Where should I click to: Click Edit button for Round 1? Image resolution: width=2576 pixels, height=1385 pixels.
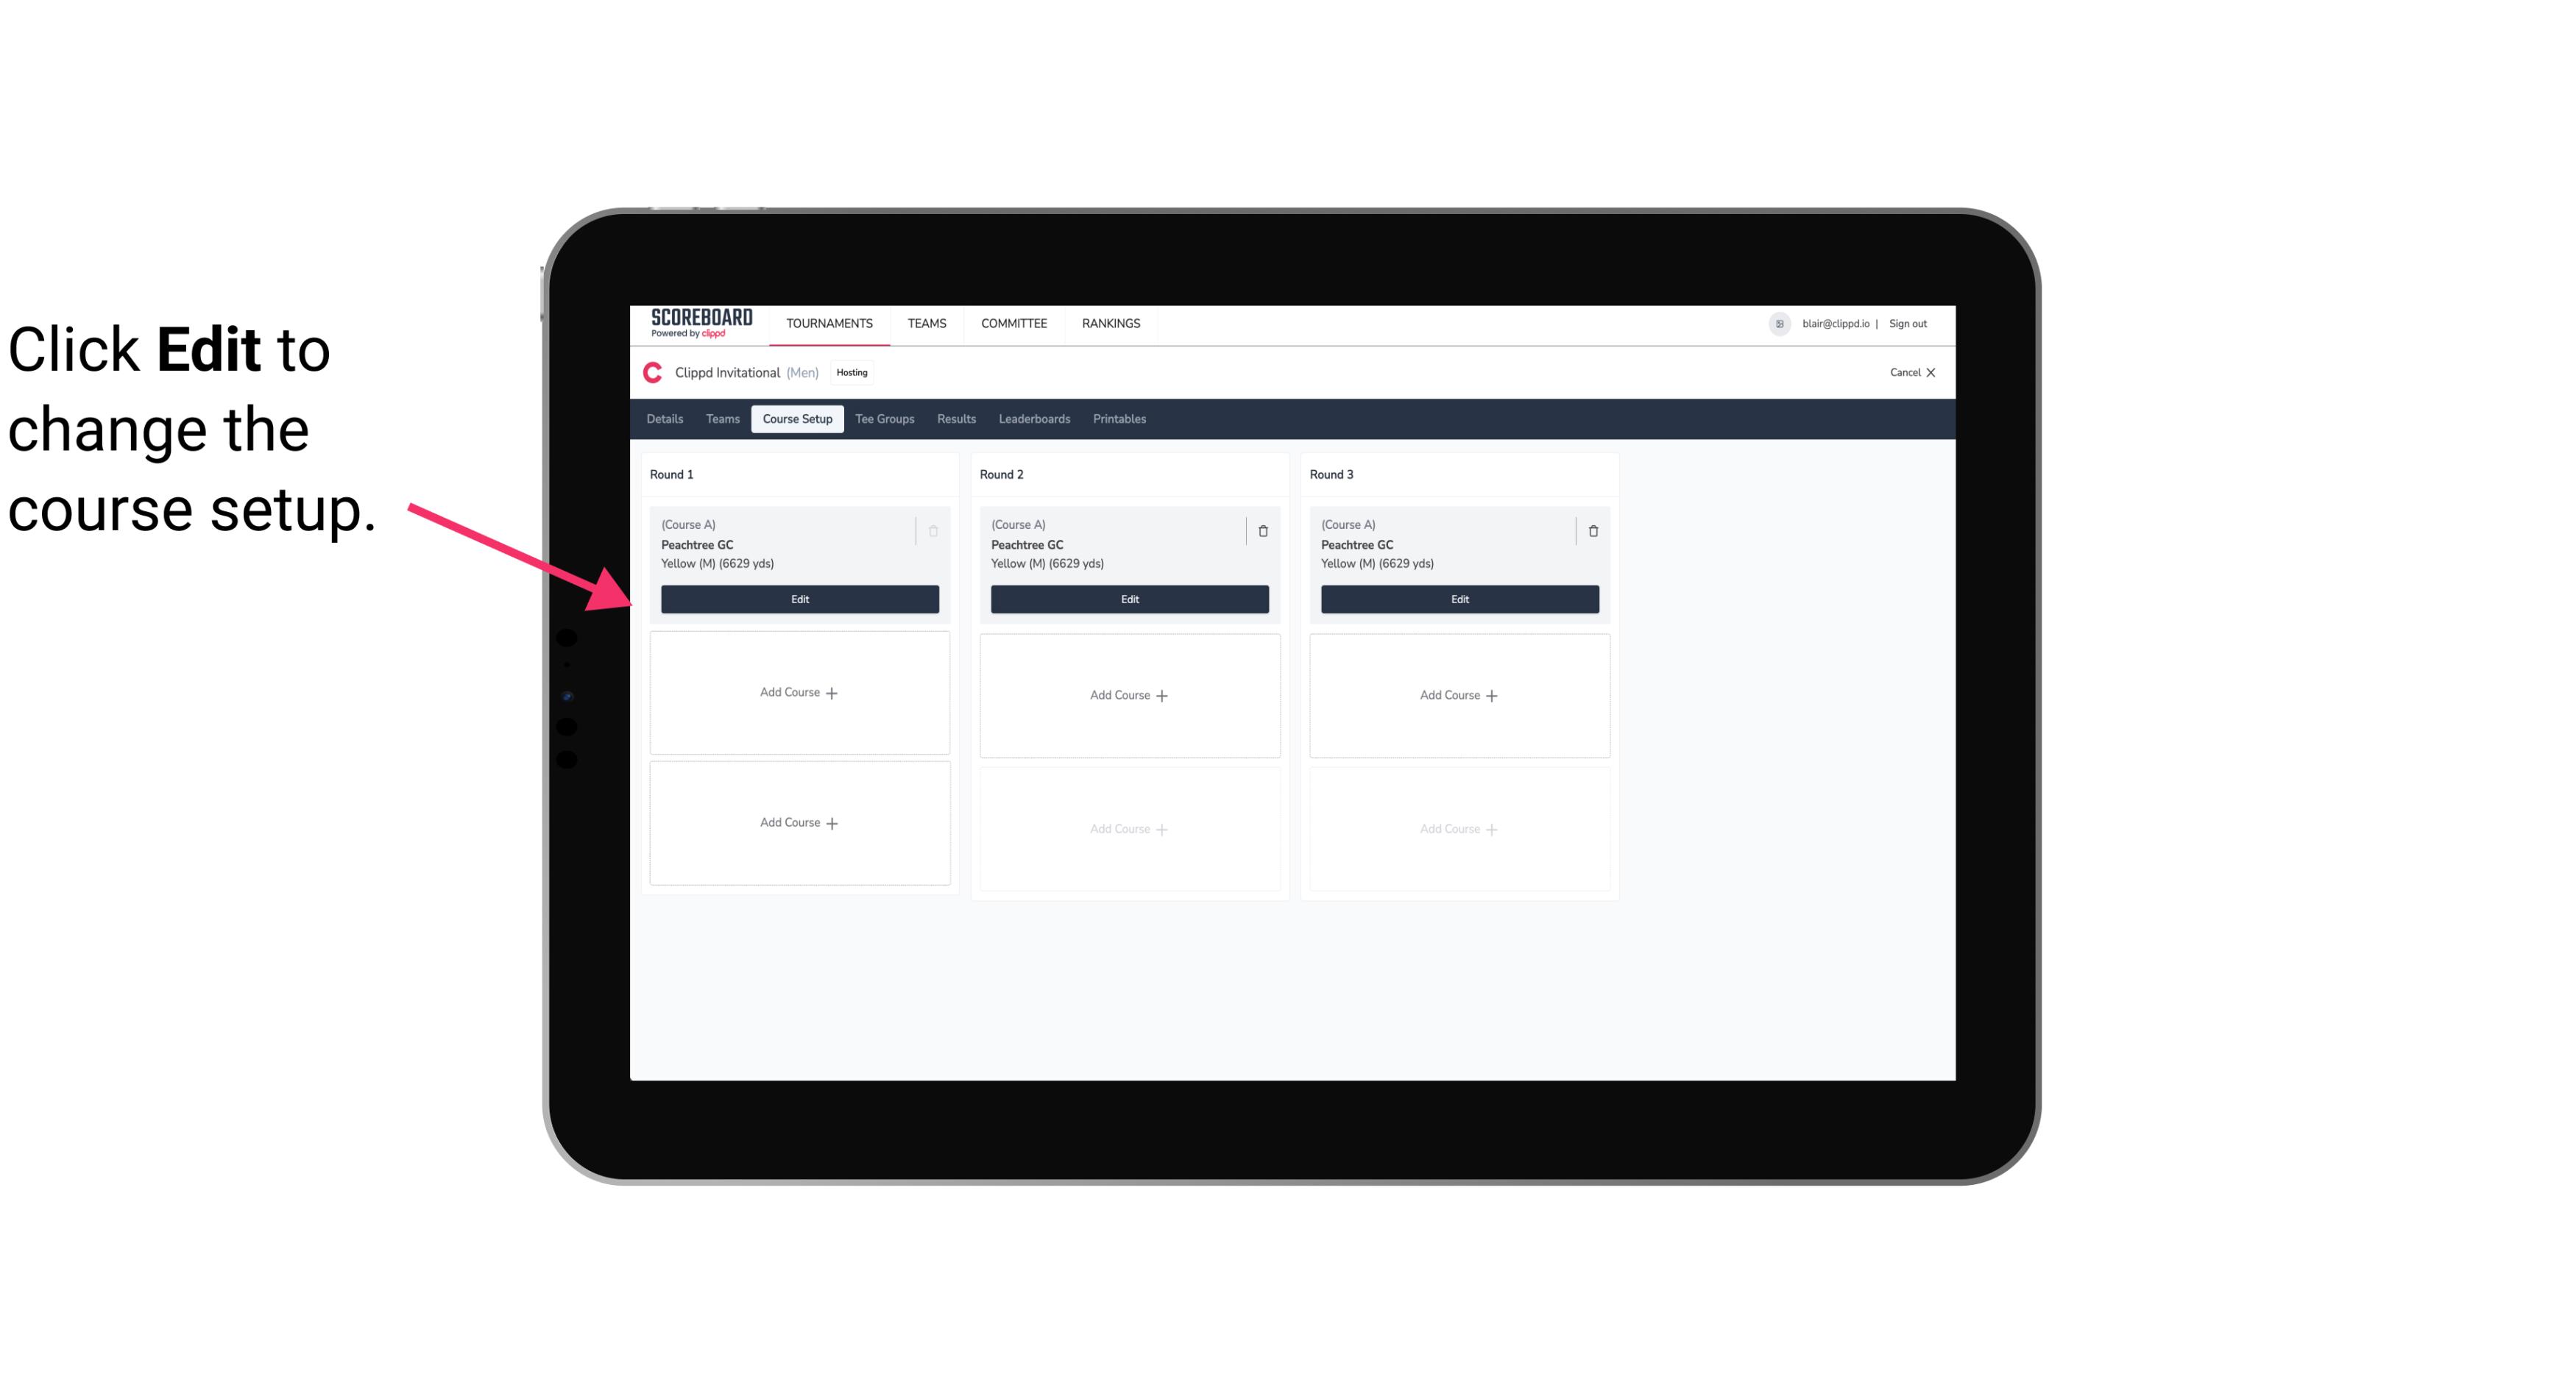point(799,597)
